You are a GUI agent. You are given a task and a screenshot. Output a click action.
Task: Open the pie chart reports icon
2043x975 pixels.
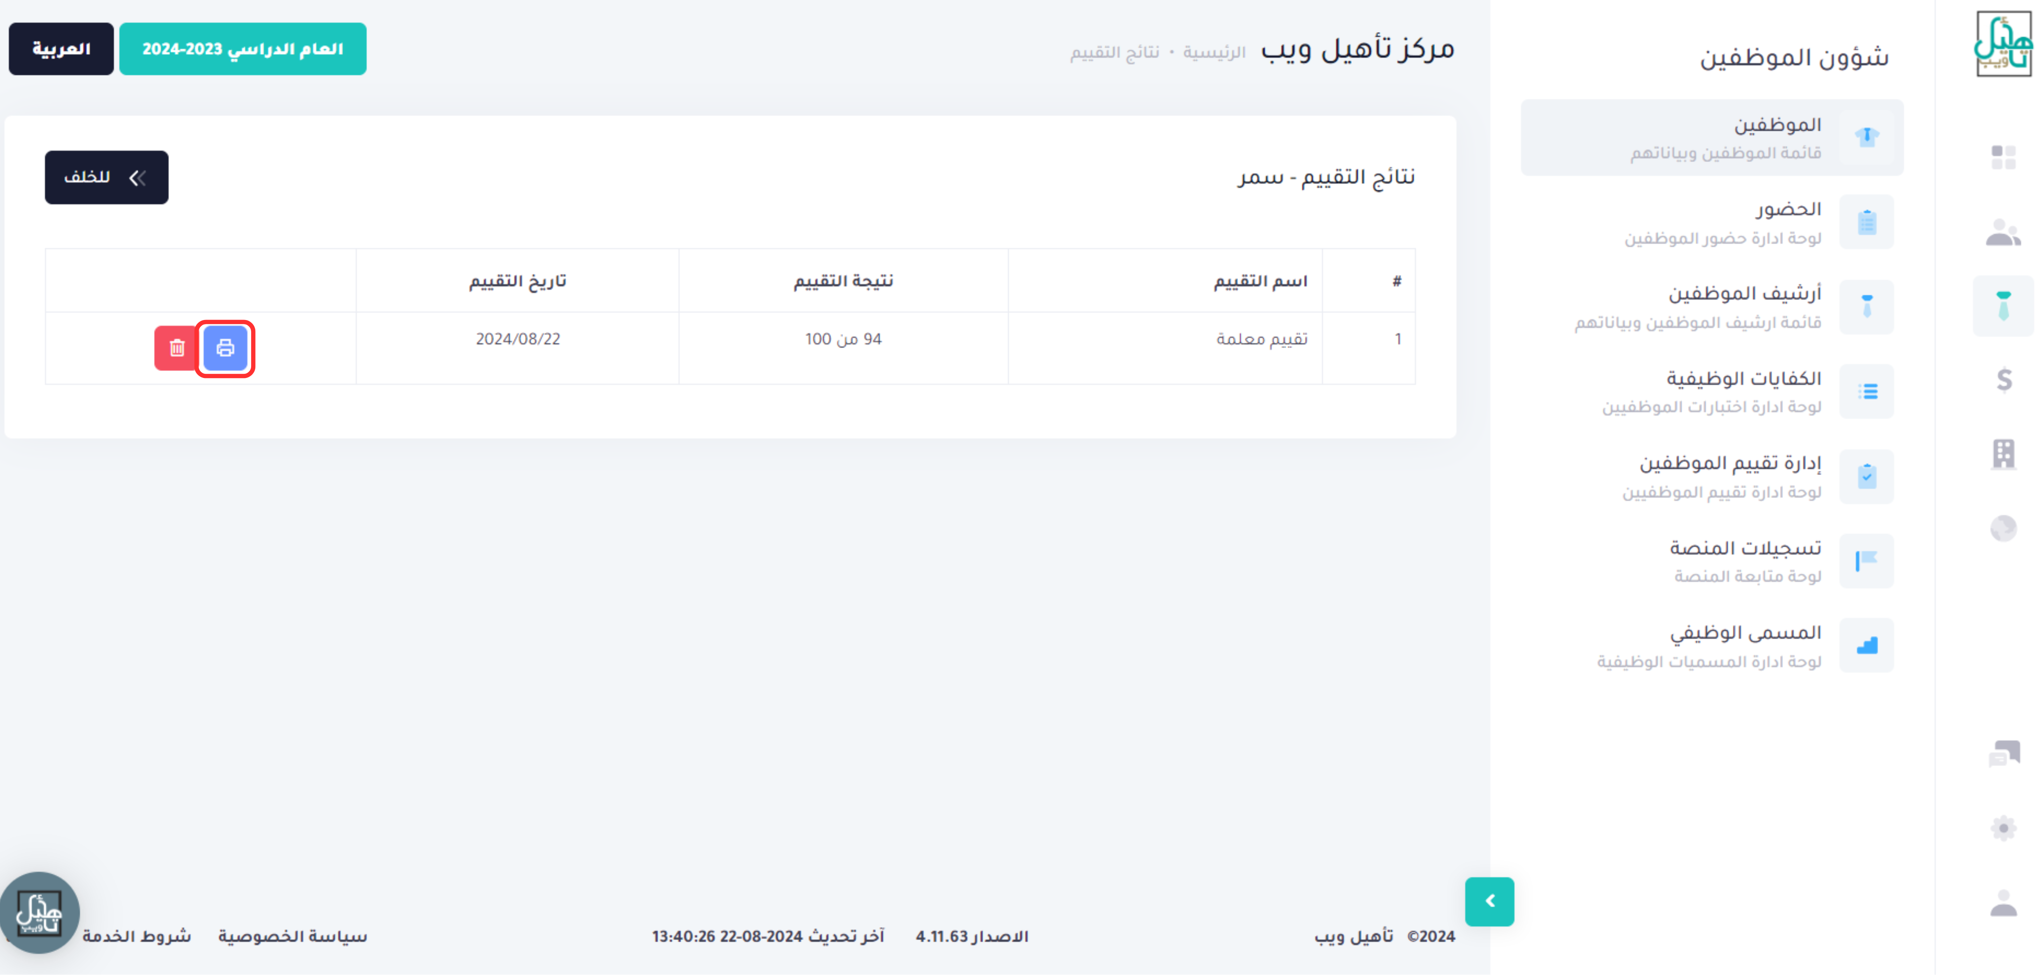[x=2003, y=528]
